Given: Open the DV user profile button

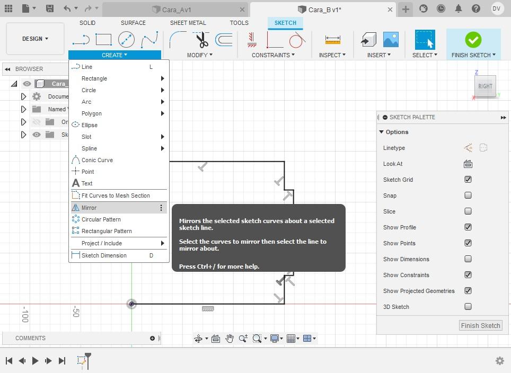Looking at the screenshot, I should click(496, 8).
